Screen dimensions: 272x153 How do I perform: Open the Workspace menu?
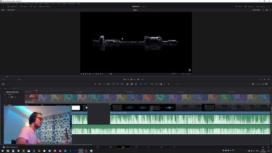(72, 3)
